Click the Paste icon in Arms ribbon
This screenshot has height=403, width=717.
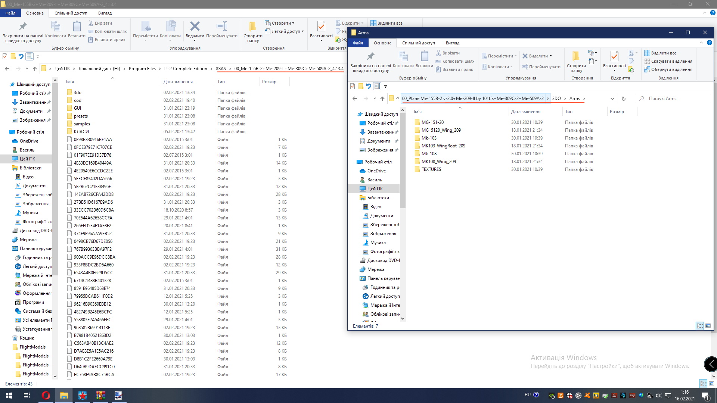coord(424,57)
